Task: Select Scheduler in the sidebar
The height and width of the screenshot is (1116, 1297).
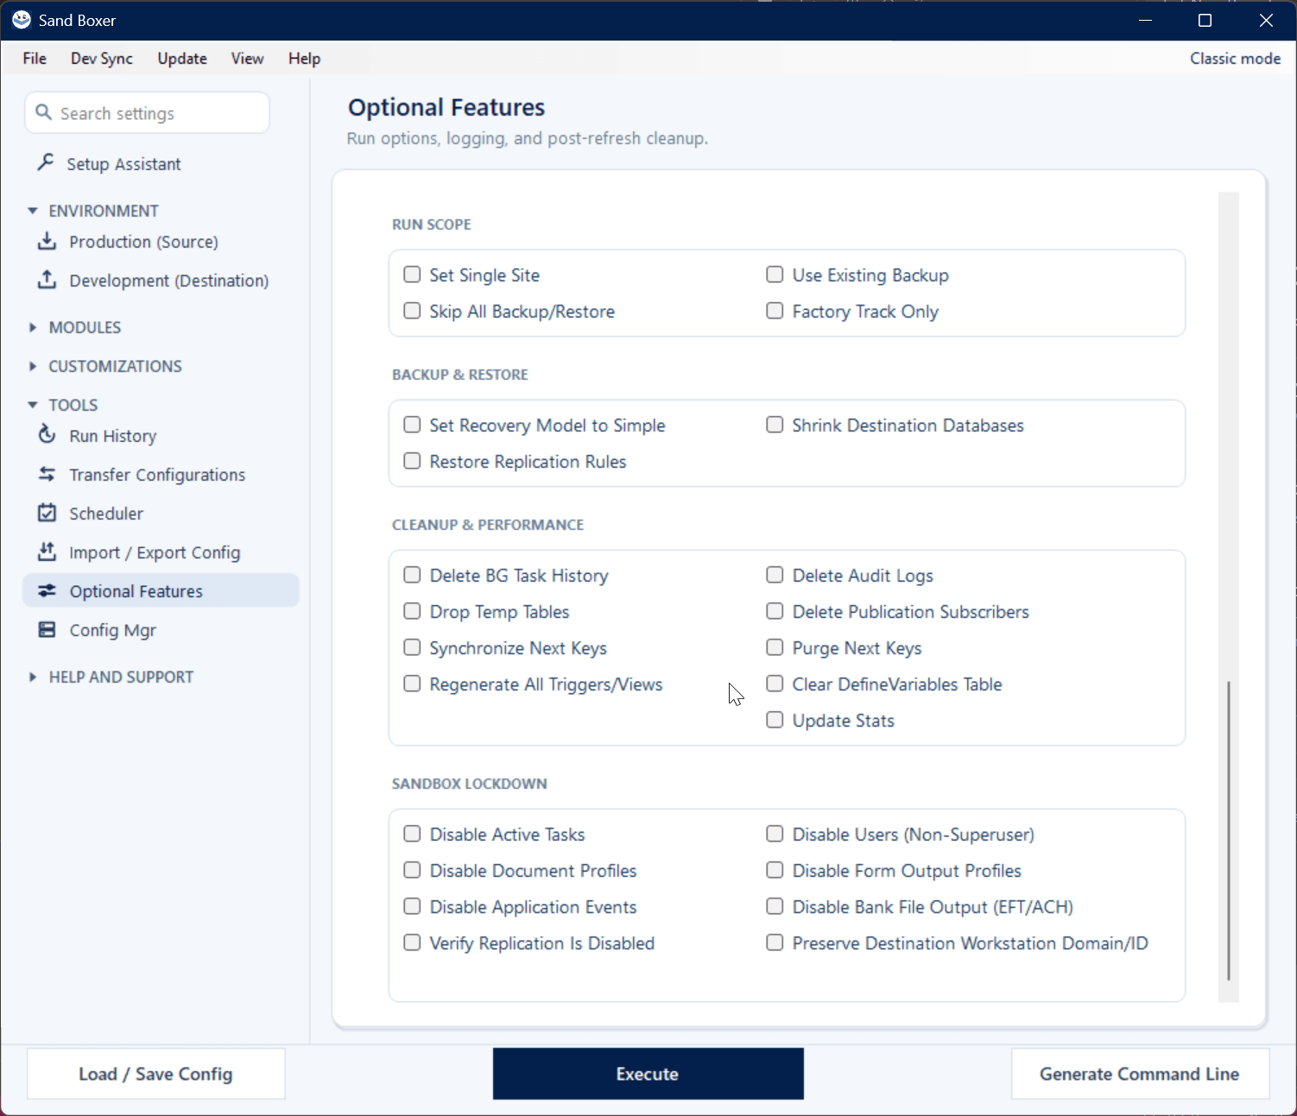Action: click(161, 513)
